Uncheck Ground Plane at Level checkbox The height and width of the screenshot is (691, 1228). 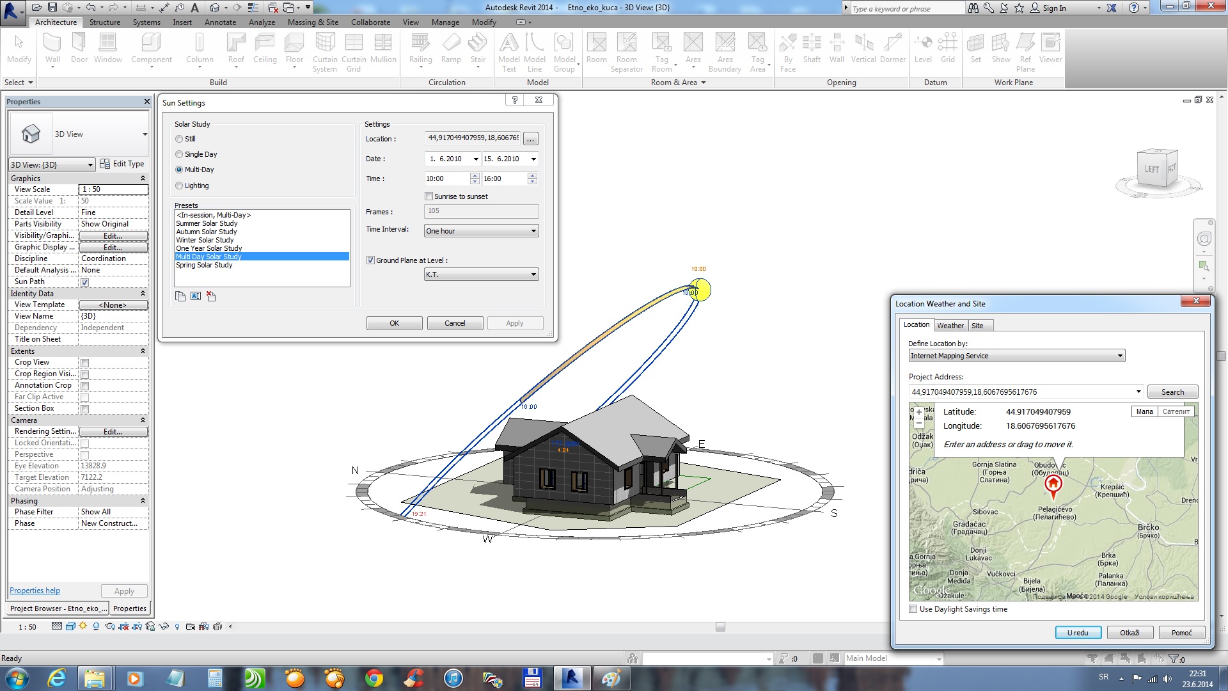370,260
